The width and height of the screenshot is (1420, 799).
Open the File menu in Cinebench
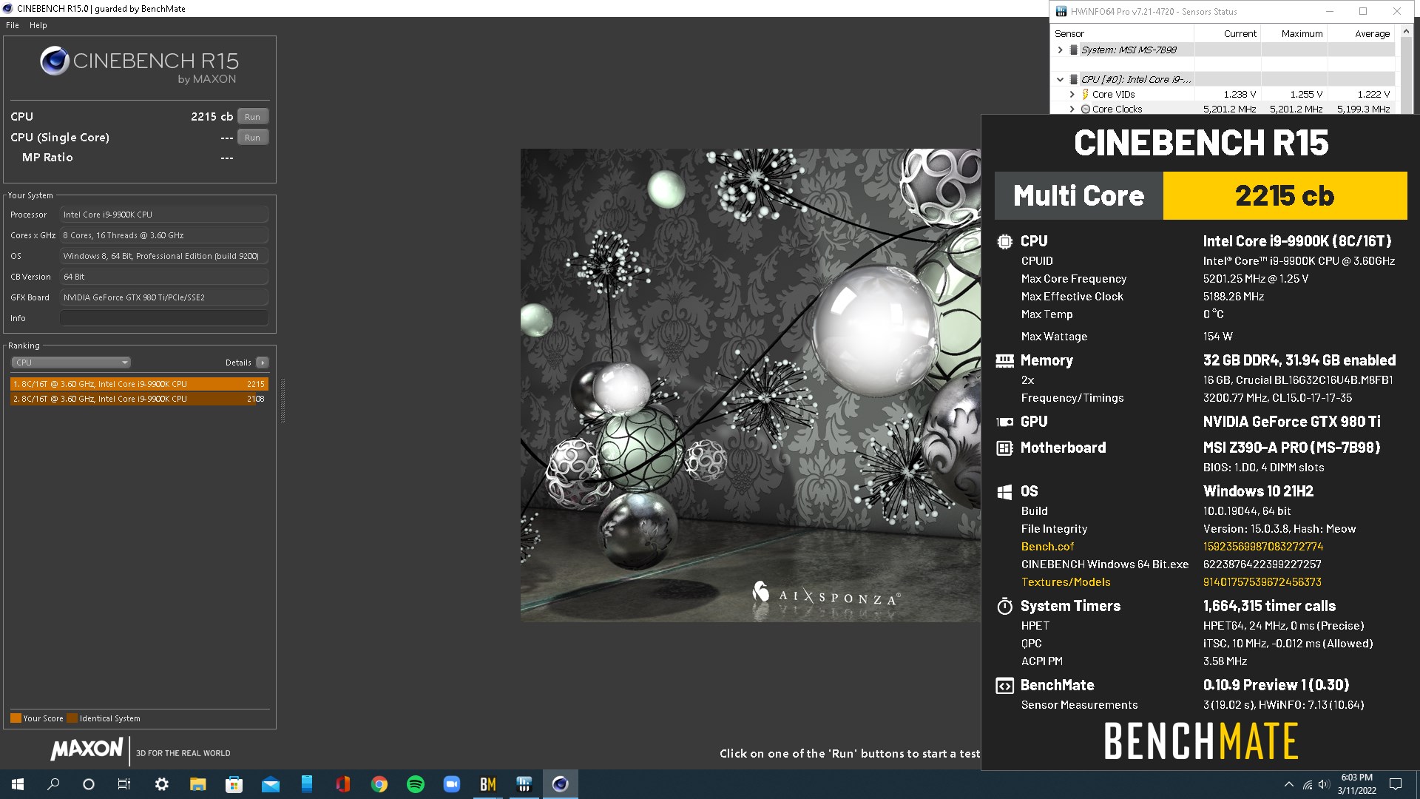pyautogui.click(x=13, y=25)
